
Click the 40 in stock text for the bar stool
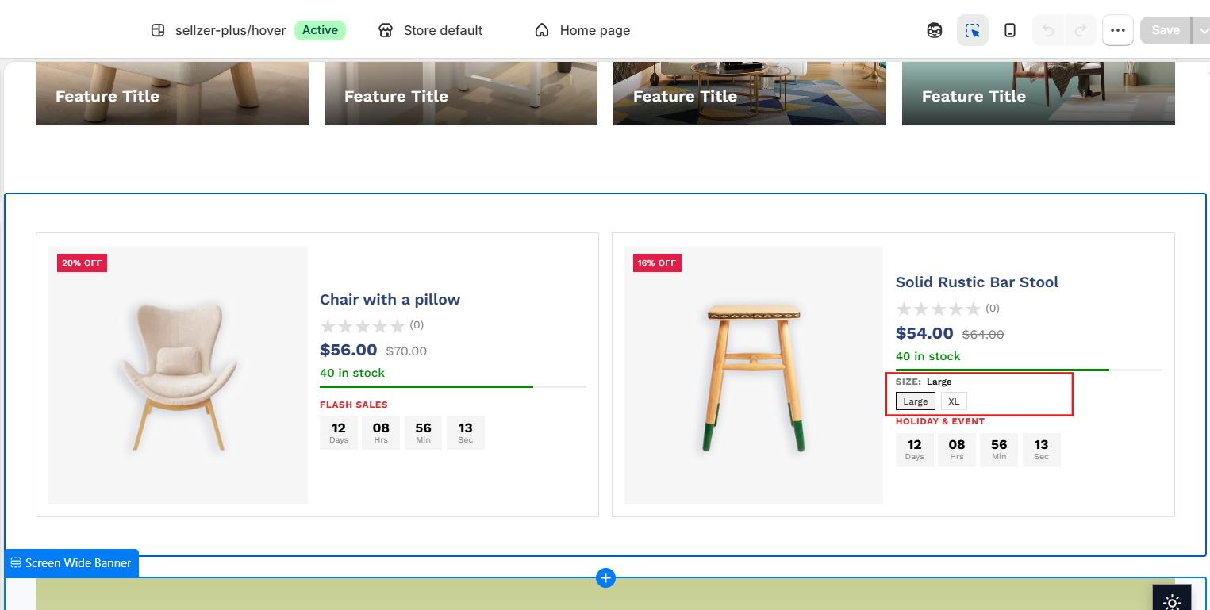pos(928,356)
